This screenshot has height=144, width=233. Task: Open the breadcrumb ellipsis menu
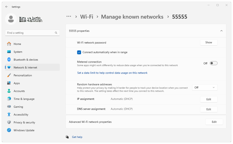69,17
